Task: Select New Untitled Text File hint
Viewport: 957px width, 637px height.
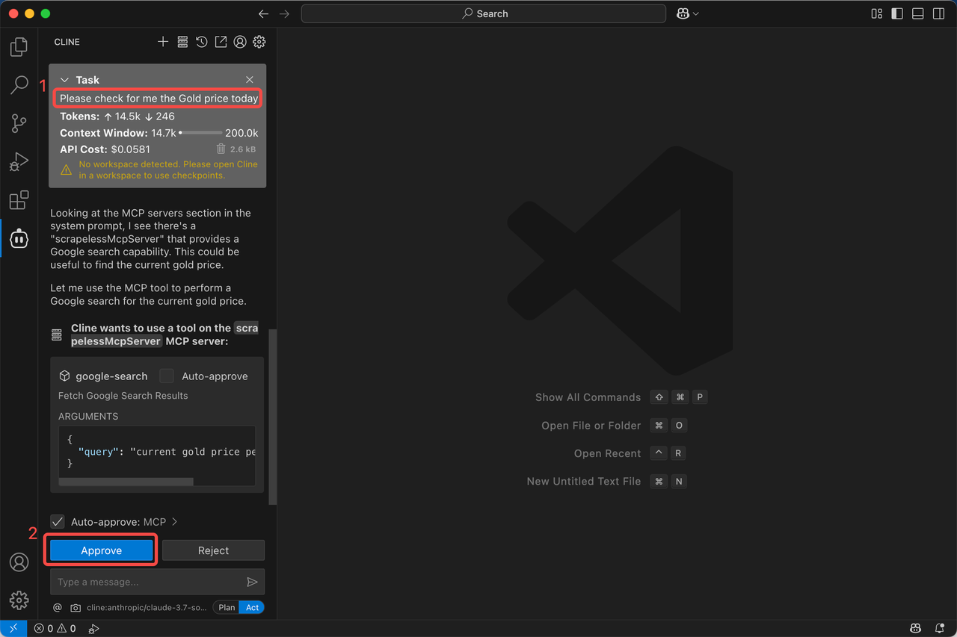Action: coord(583,482)
